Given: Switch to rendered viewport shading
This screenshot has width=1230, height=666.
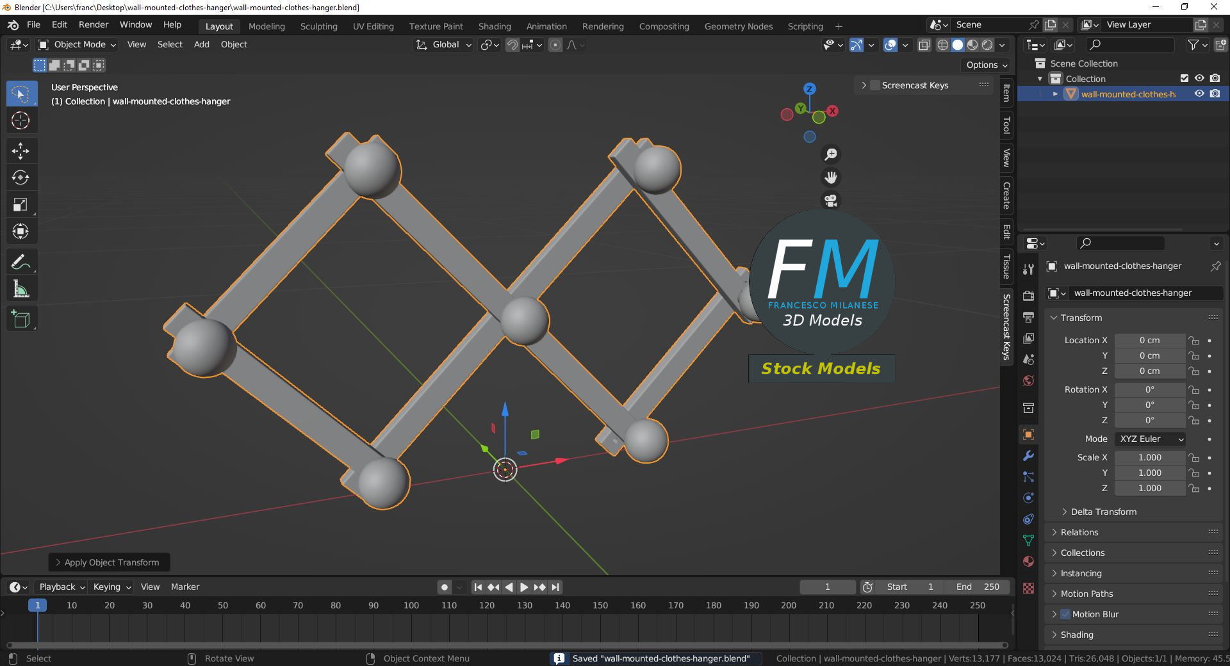Looking at the screenshot, I should click(x=987, y=45).
